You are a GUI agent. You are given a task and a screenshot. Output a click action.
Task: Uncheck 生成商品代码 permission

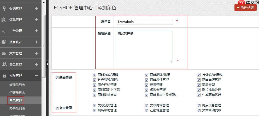[x=199, y=95]
